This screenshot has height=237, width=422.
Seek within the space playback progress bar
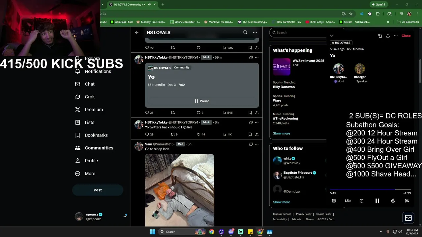(x=370, y=189)
